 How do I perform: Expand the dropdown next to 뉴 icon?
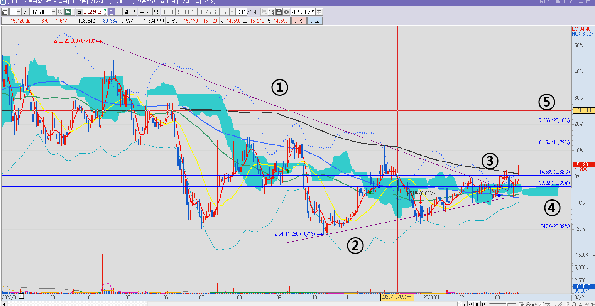tap(73, 12)
